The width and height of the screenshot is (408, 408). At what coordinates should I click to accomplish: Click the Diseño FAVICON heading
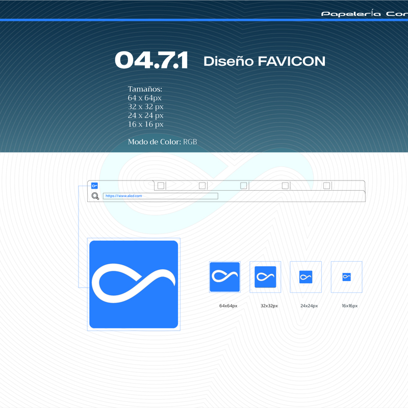coord(264,61)
